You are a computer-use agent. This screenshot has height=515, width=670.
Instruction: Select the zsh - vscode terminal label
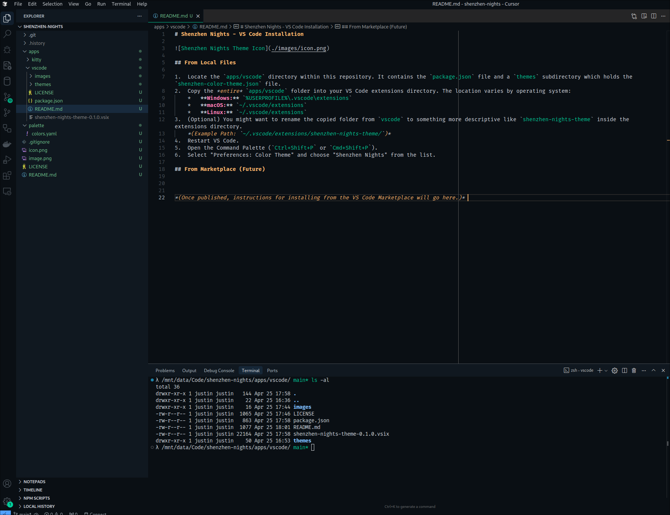point(578,371)
